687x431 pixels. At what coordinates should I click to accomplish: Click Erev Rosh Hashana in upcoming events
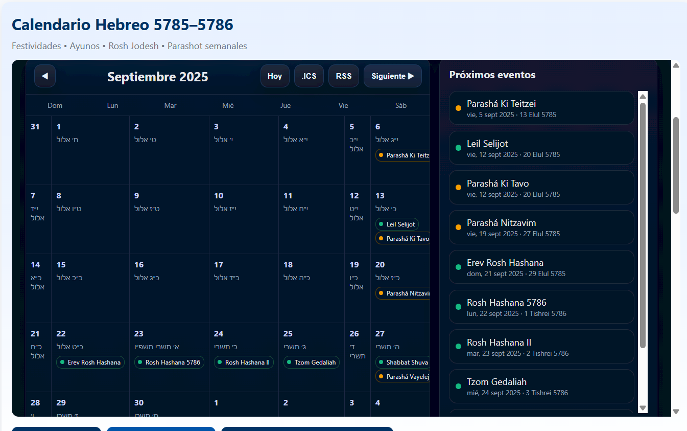point(541,267)
